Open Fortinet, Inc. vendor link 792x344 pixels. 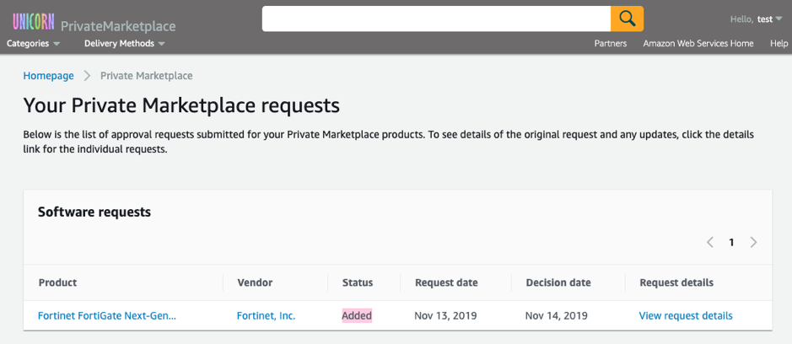(267, 316)
